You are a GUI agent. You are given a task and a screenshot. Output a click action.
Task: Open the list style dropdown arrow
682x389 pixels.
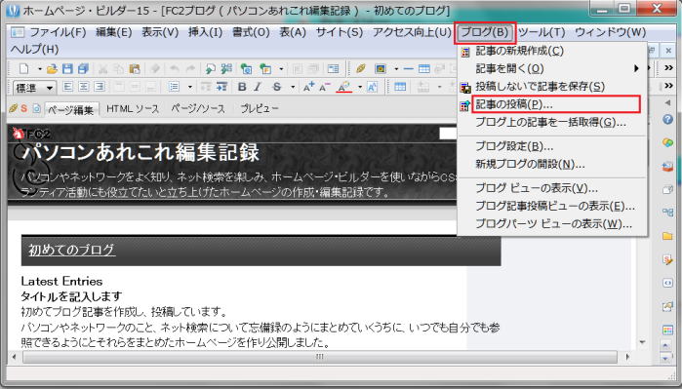click(x=190, y=87)
